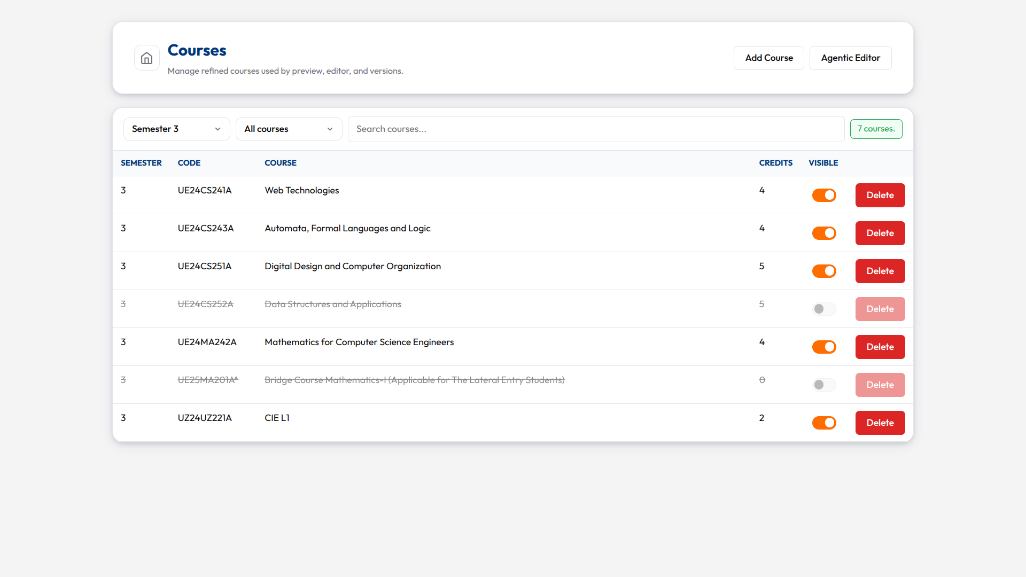
Task: Click credits value 5 for Digital Design
Action: pos(761,266)
